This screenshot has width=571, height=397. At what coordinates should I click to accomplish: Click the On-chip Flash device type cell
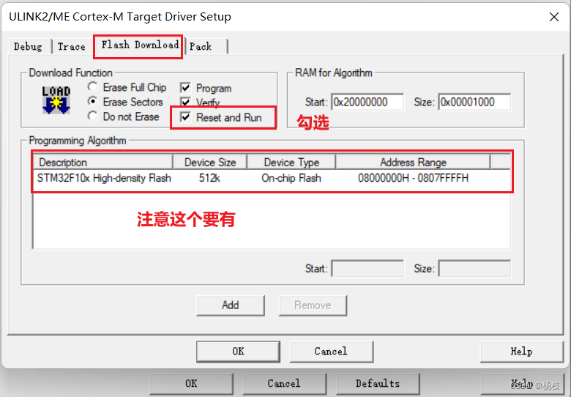[x=291, y=178]
